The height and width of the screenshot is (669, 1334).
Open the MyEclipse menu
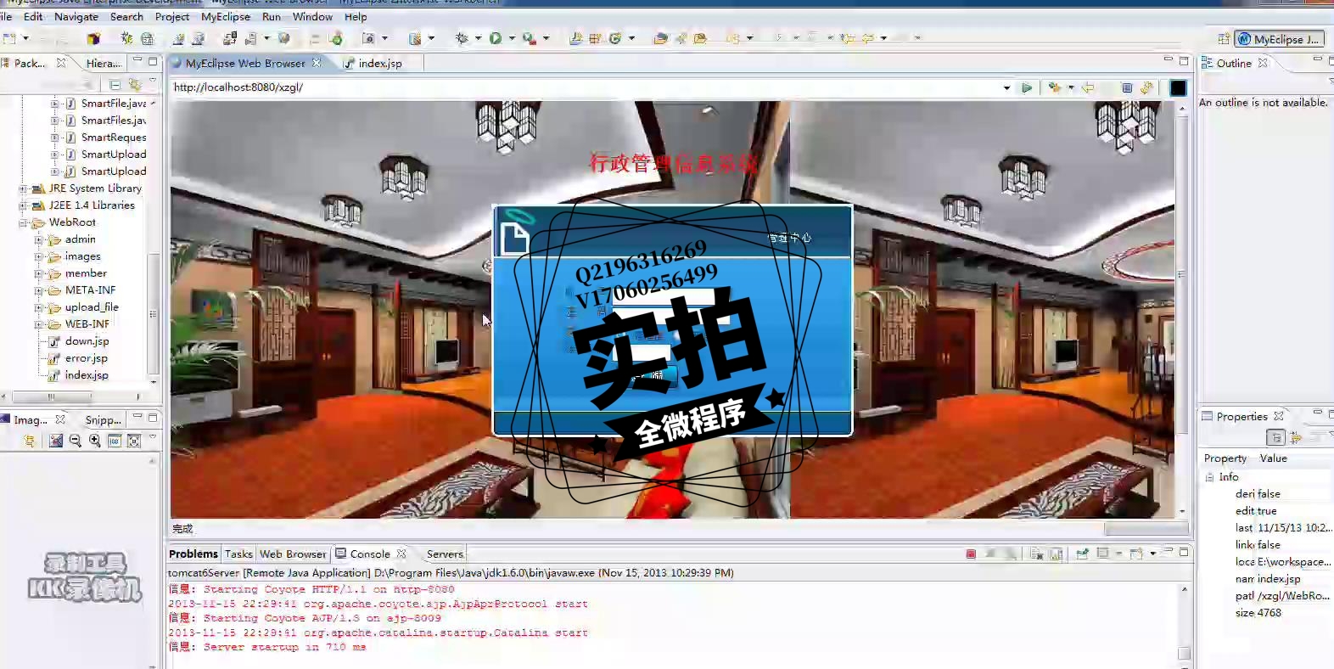(226, 16)
